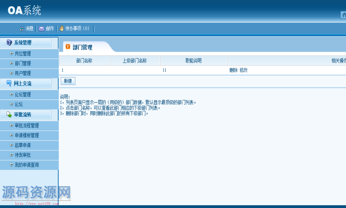Click the OA系统 logo

click(24, 10)
